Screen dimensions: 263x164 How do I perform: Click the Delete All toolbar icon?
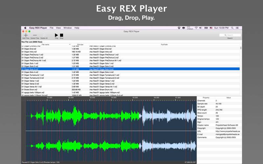coord(44,35)
